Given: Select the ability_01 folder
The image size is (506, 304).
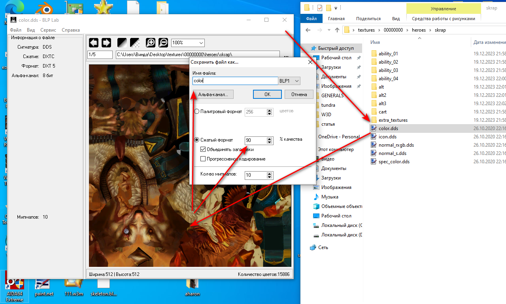Looking at the screenshot, I should pos(388,53).
